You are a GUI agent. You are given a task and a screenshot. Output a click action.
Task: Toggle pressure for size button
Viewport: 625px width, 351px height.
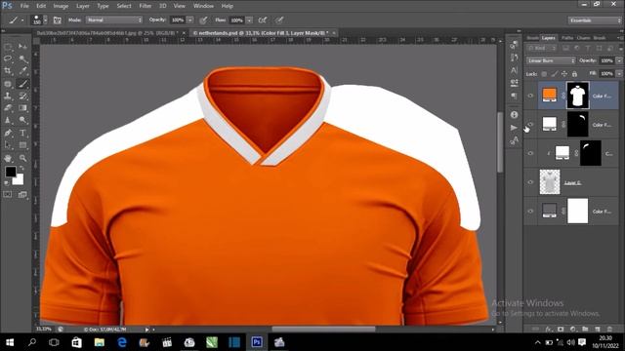coord(280,19)
